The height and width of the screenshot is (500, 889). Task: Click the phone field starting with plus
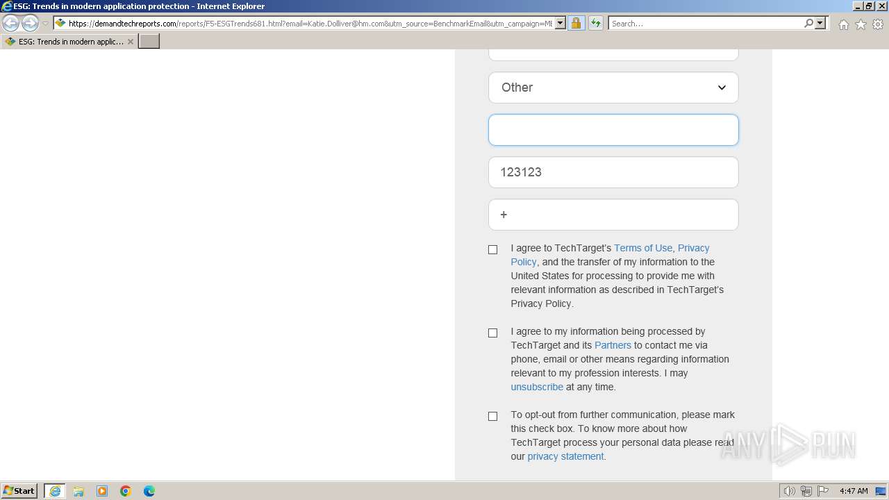point(613,215)
